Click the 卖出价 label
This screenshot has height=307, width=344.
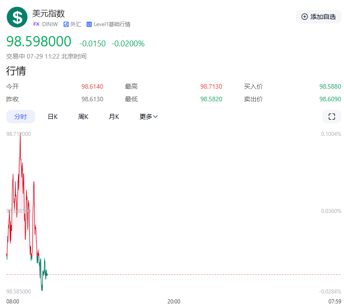click(x=253, y=99)
